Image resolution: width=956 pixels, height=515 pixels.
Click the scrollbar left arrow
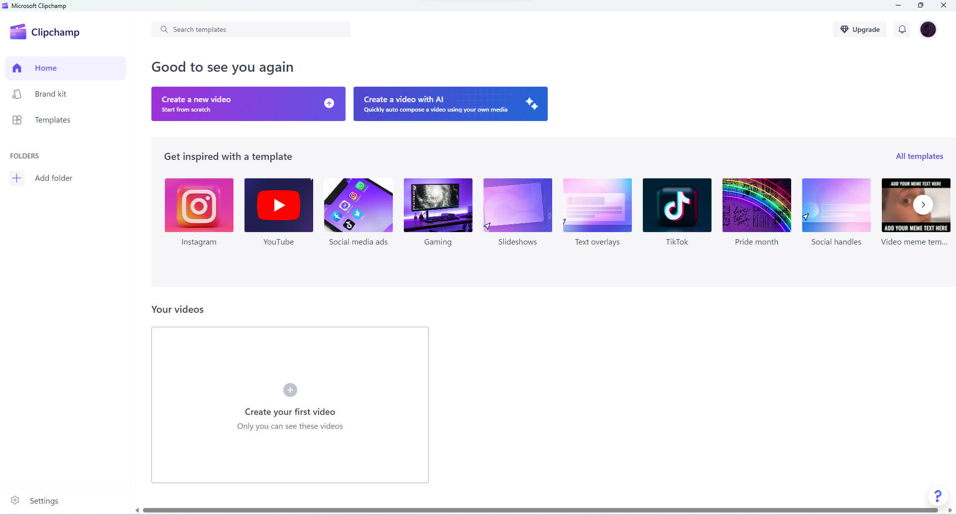pyautogui.click(x=137, y=510)
